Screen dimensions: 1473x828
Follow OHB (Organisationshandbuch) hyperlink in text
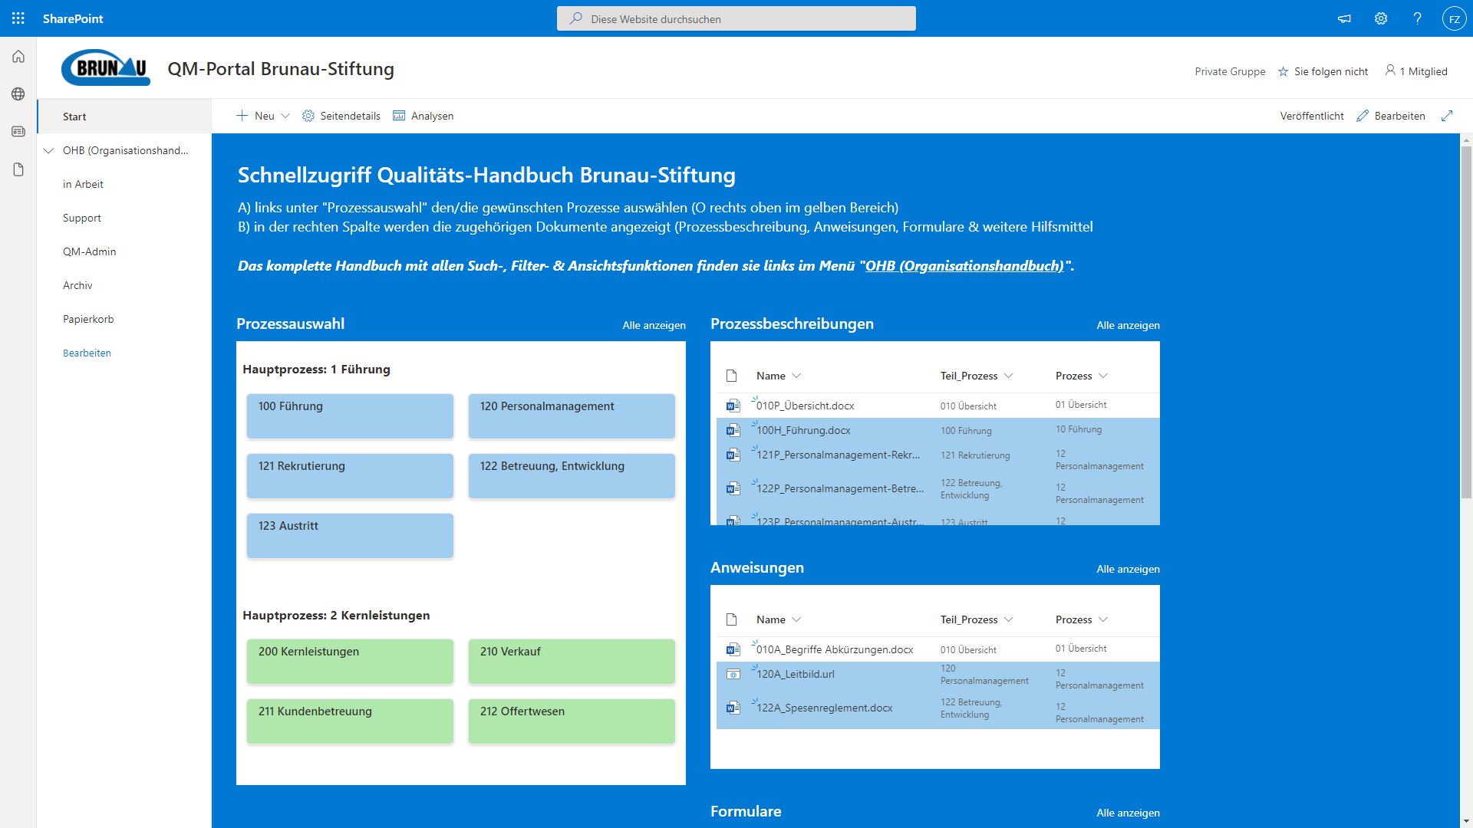(964, 266)
